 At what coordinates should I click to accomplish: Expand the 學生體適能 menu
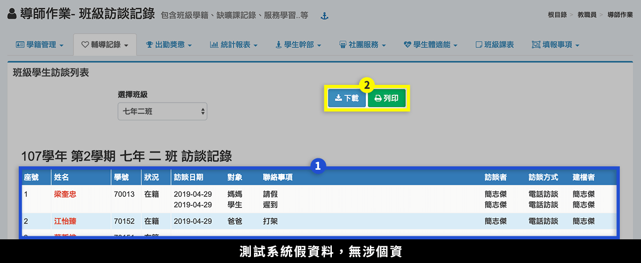click(430, 45)
